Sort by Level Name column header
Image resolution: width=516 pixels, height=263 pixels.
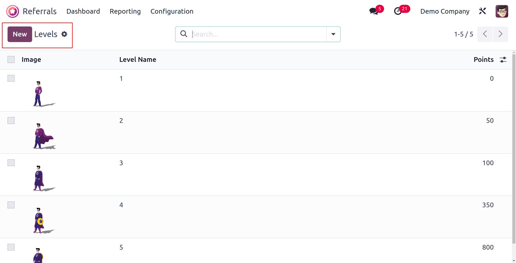tap(138, 60)
